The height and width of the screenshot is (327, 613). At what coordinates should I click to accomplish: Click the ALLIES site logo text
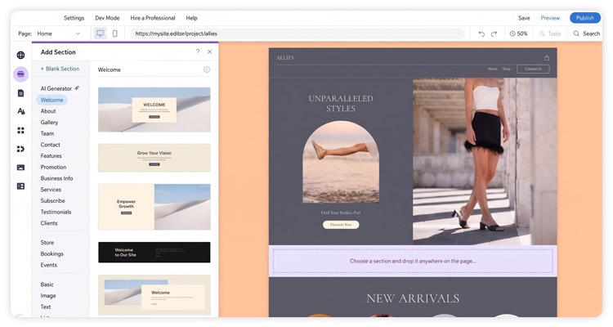tap(285, 58)
